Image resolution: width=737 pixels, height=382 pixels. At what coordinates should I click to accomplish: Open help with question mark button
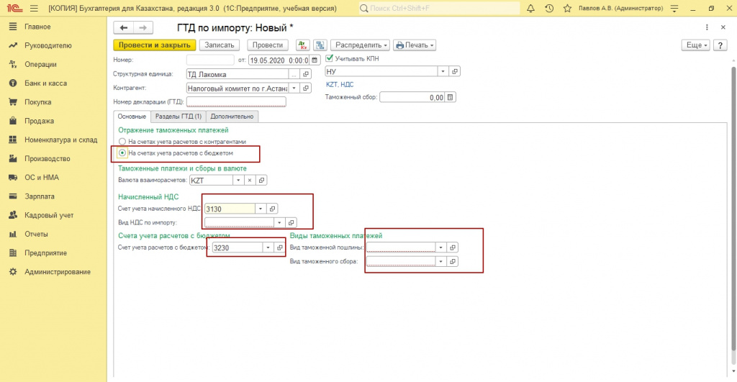tap(720, 45)
